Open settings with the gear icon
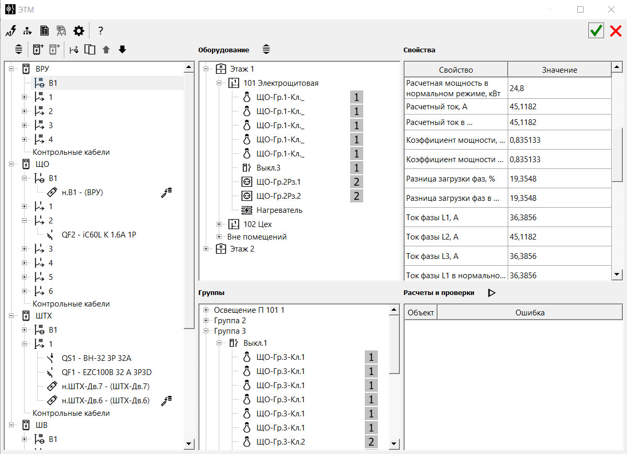This screenshot has width=627, height=454. tap(79, 31)
